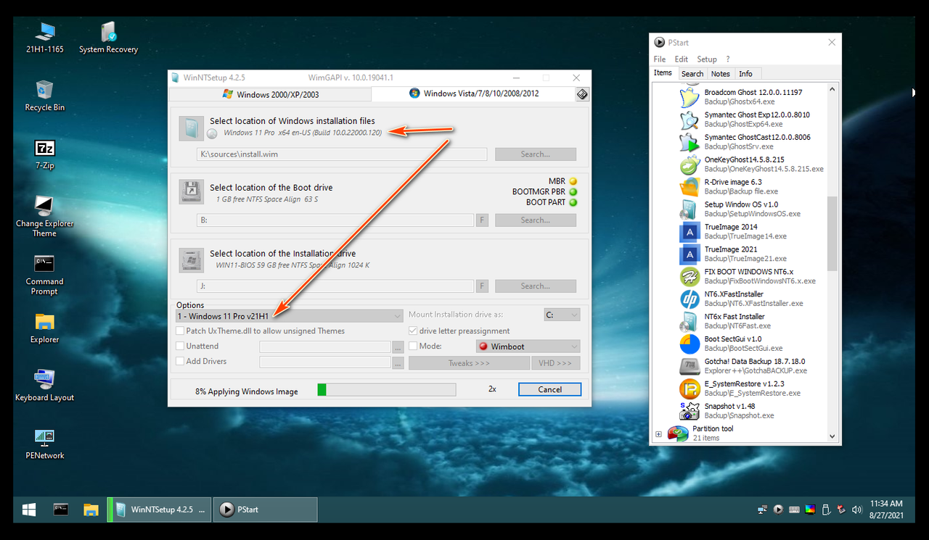Launch Command Prompt desktop icon
The height and width of the screenshot is (540, 929).
tap(45, 275)
